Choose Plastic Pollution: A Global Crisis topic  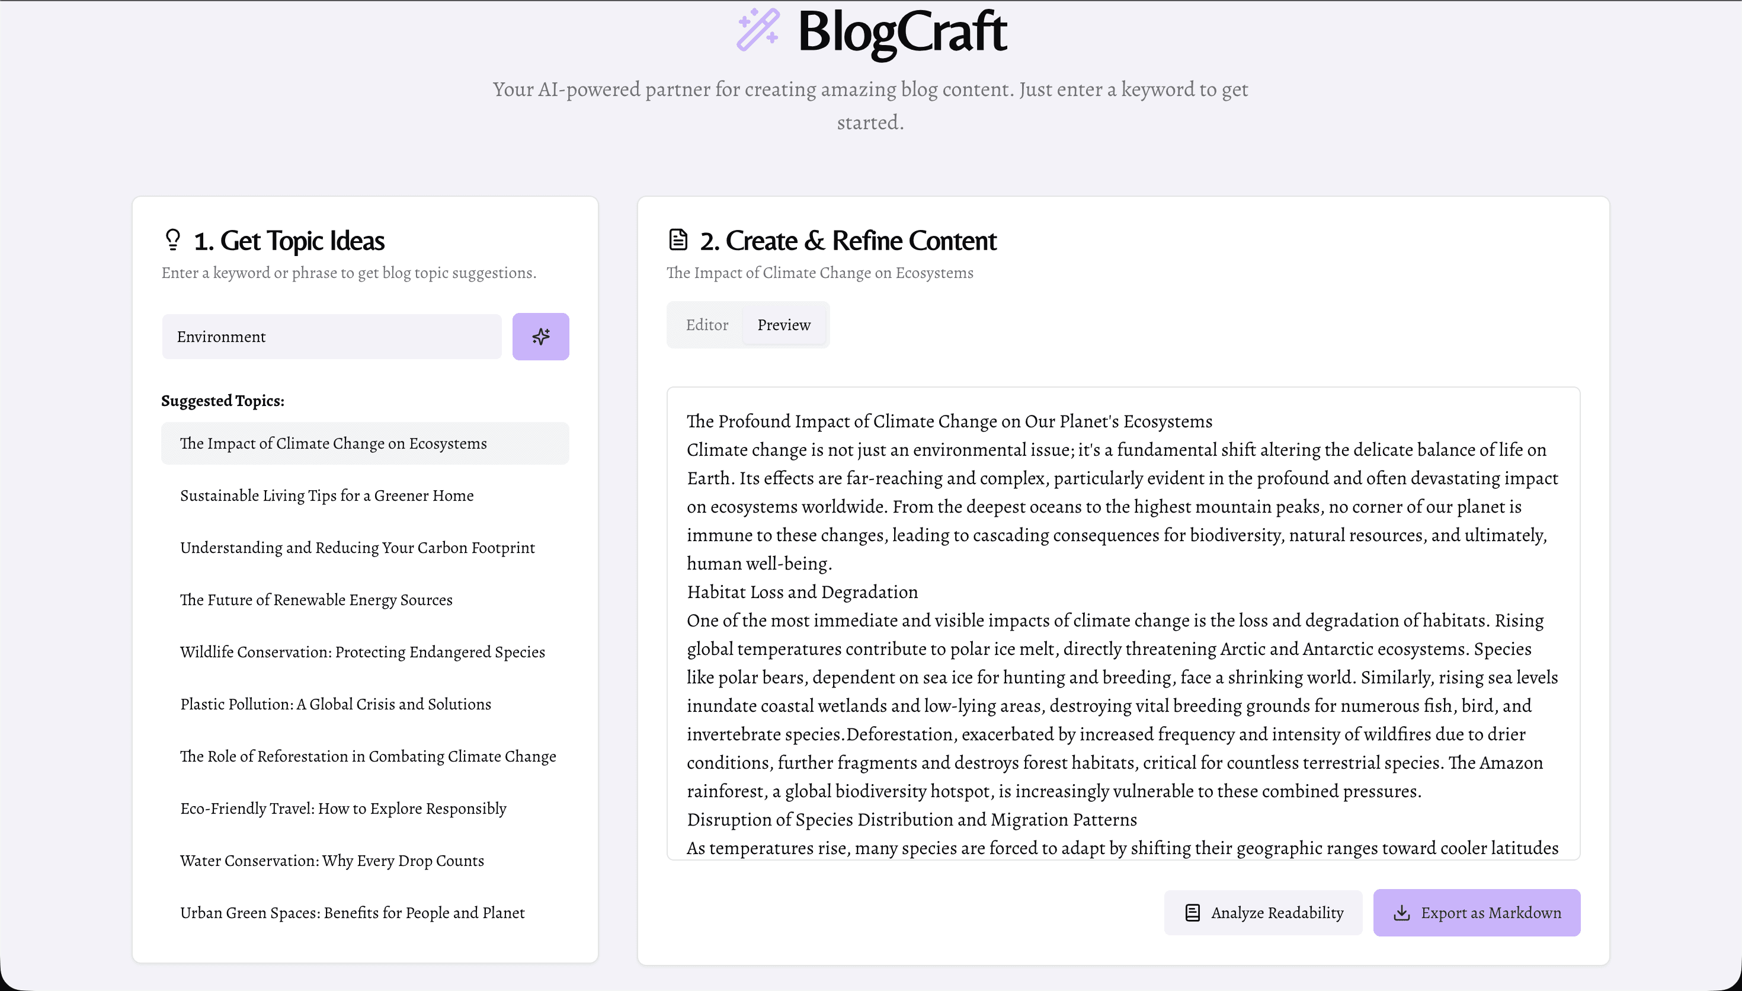(x=335, y=704)
